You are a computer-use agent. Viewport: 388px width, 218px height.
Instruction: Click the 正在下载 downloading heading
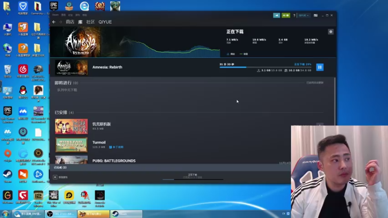(235, 31)
